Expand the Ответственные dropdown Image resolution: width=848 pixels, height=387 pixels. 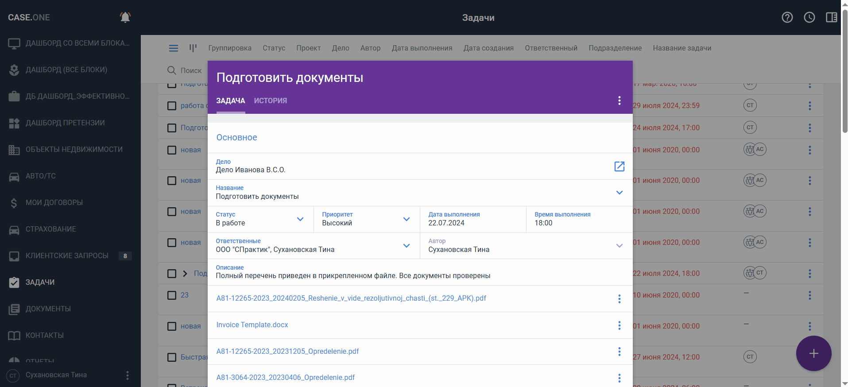pos(406,246)
